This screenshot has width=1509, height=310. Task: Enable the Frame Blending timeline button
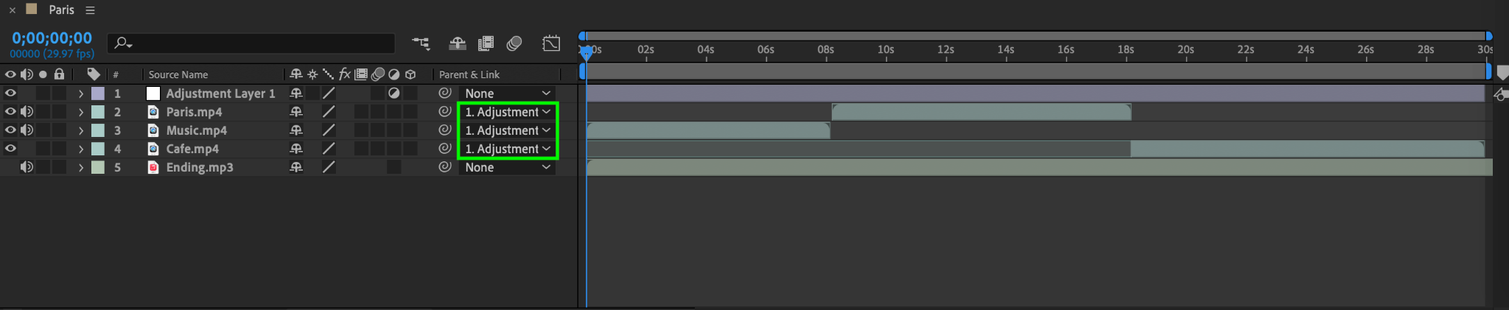coord(486,43)
